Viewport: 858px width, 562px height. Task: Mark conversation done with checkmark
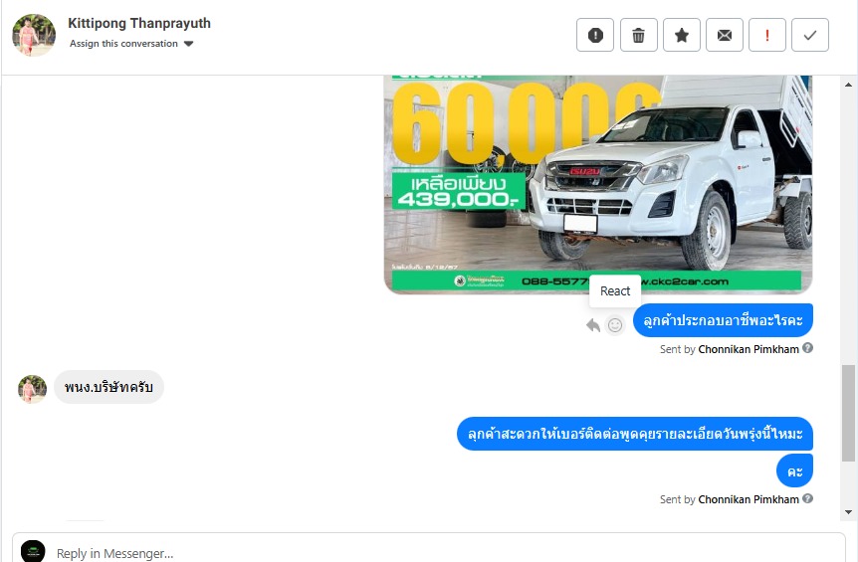pyautogui.click(x=810, y=35)
